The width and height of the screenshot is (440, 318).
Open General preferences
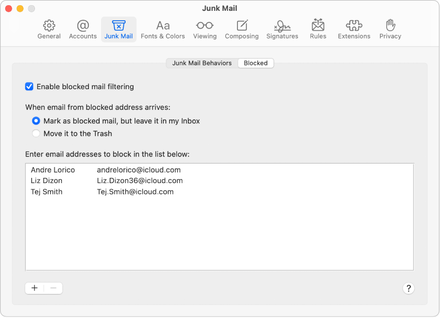[49, 28]
